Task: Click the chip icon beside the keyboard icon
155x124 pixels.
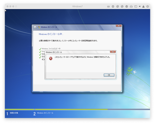Action: 113,7
